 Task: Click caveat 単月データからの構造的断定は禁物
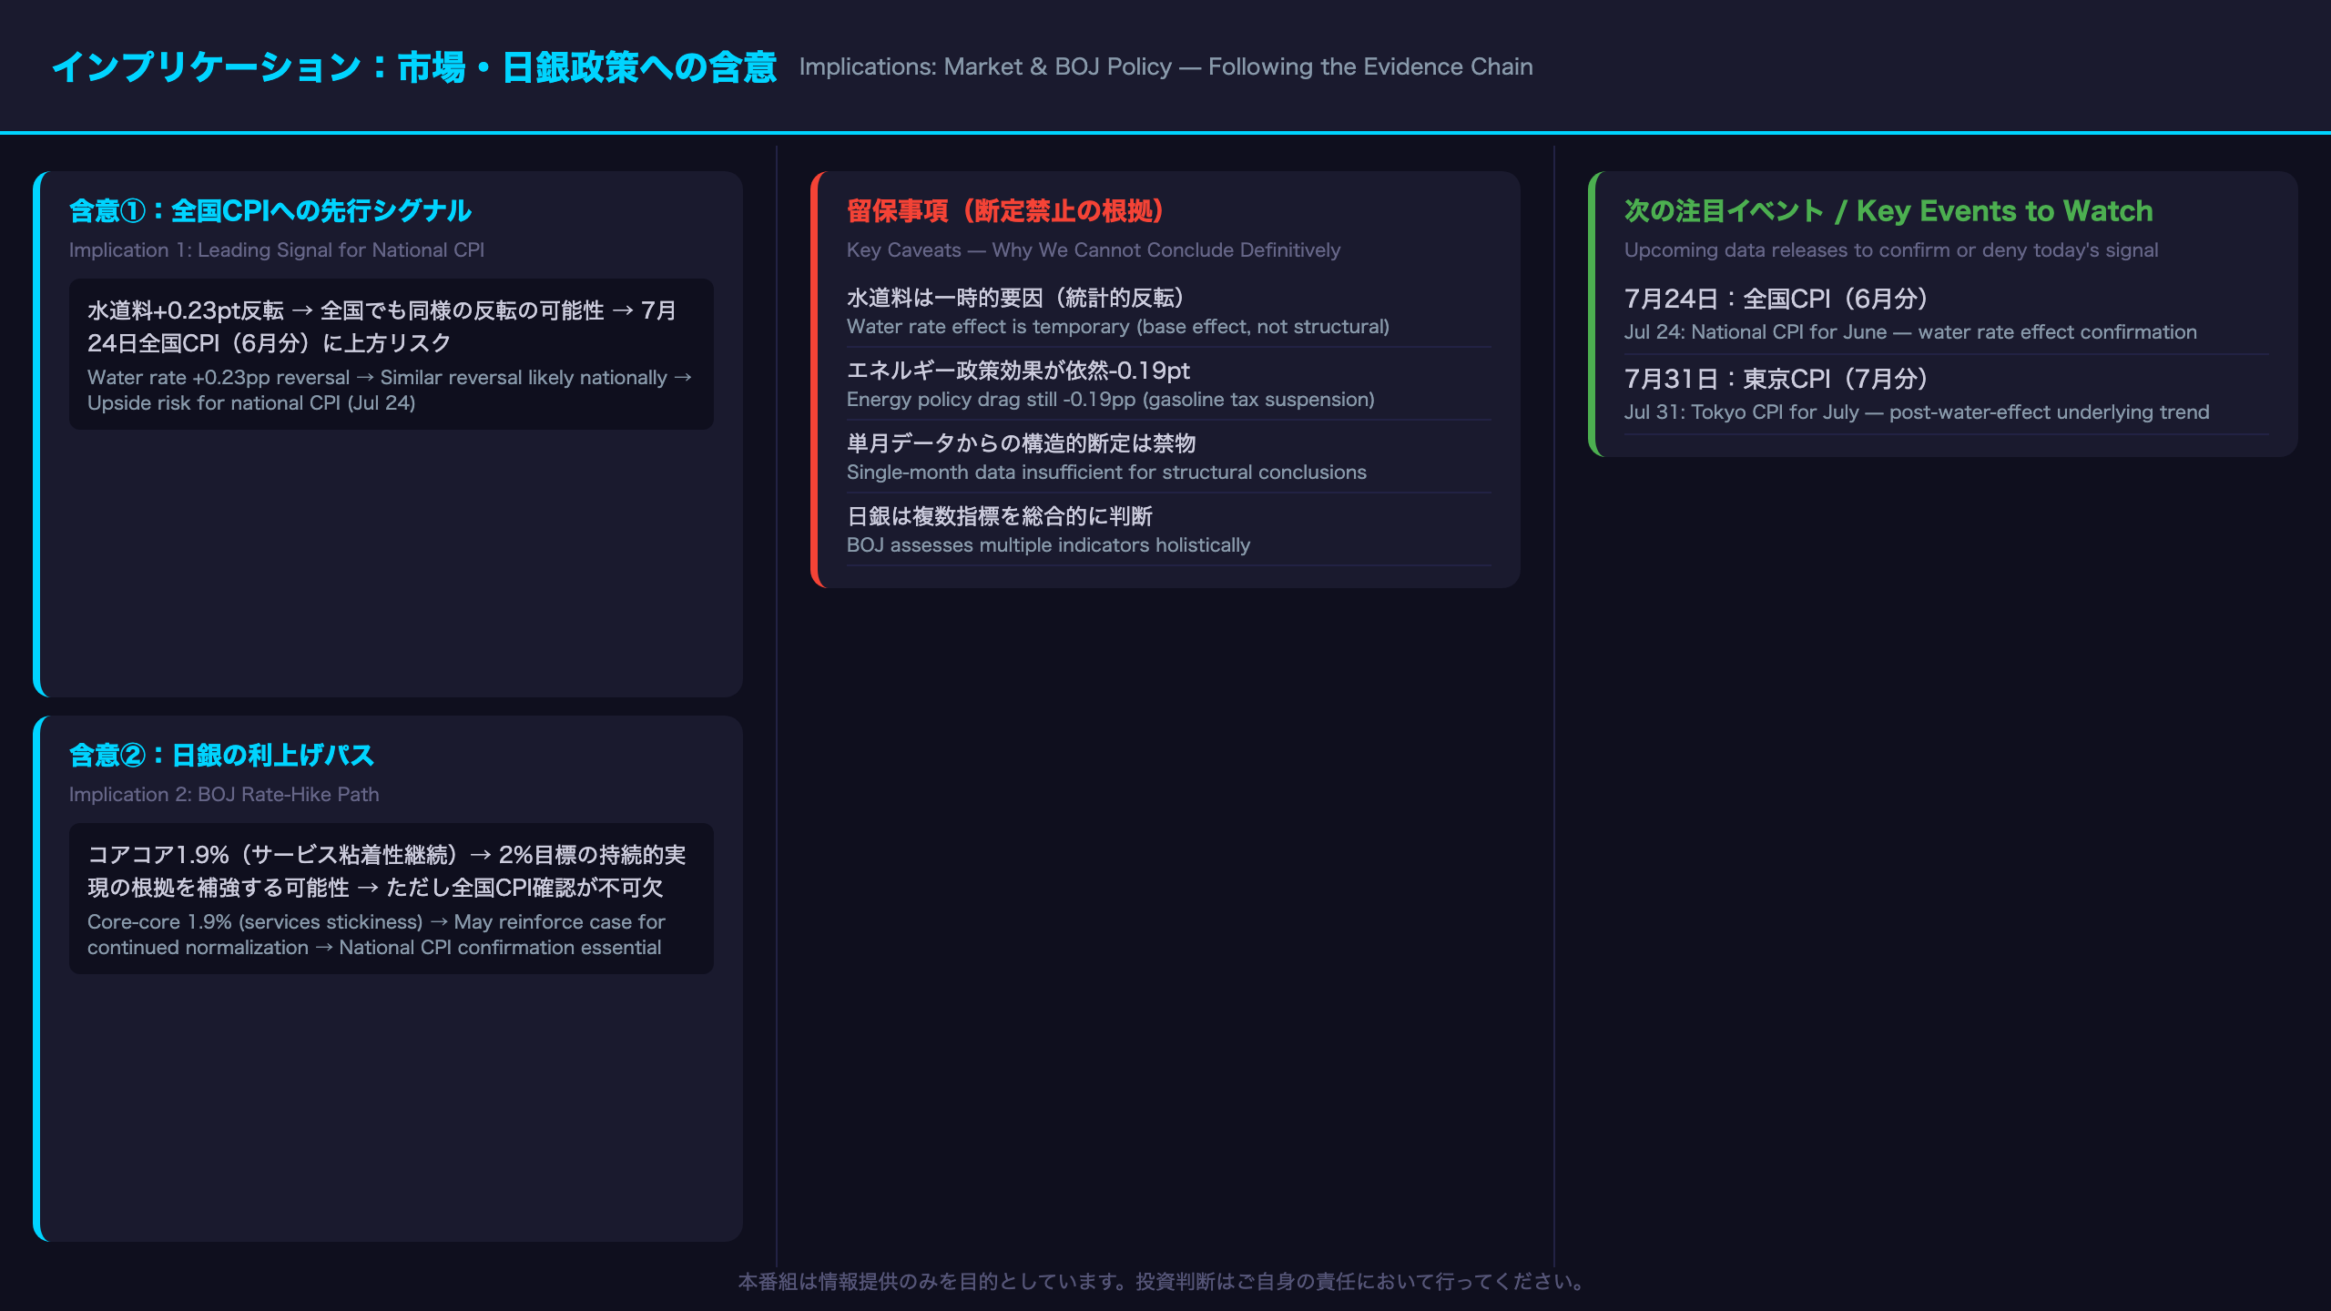pos(1022,443)
